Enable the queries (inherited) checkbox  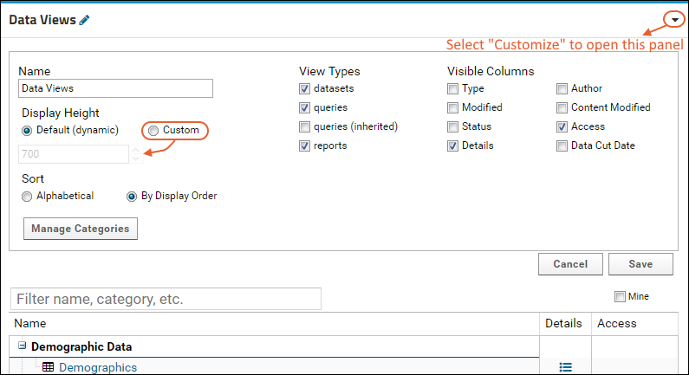click(304, 127)
